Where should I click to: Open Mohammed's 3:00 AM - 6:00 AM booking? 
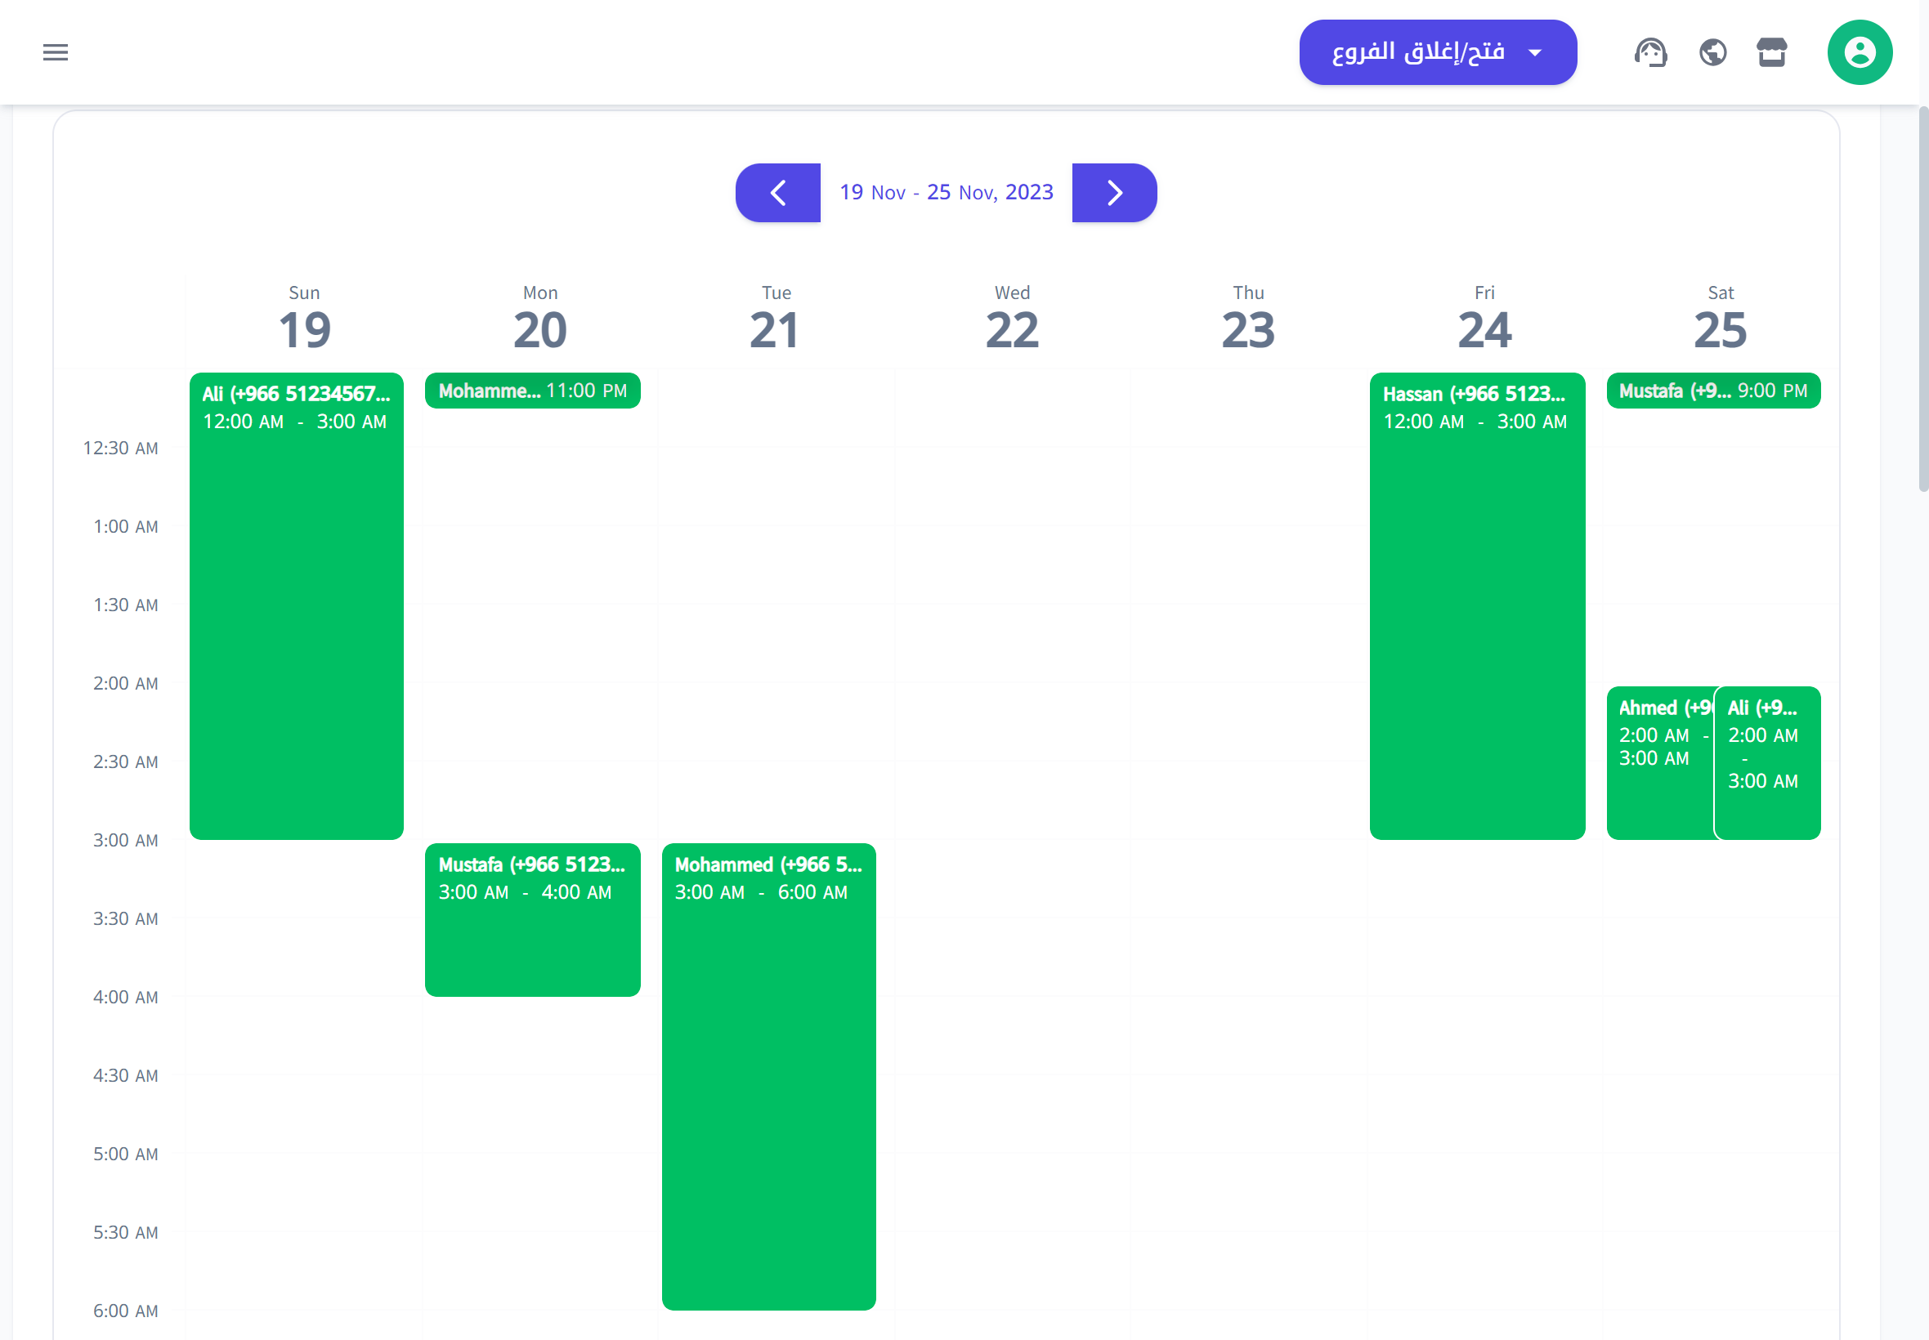click(x=768, y=1074)
